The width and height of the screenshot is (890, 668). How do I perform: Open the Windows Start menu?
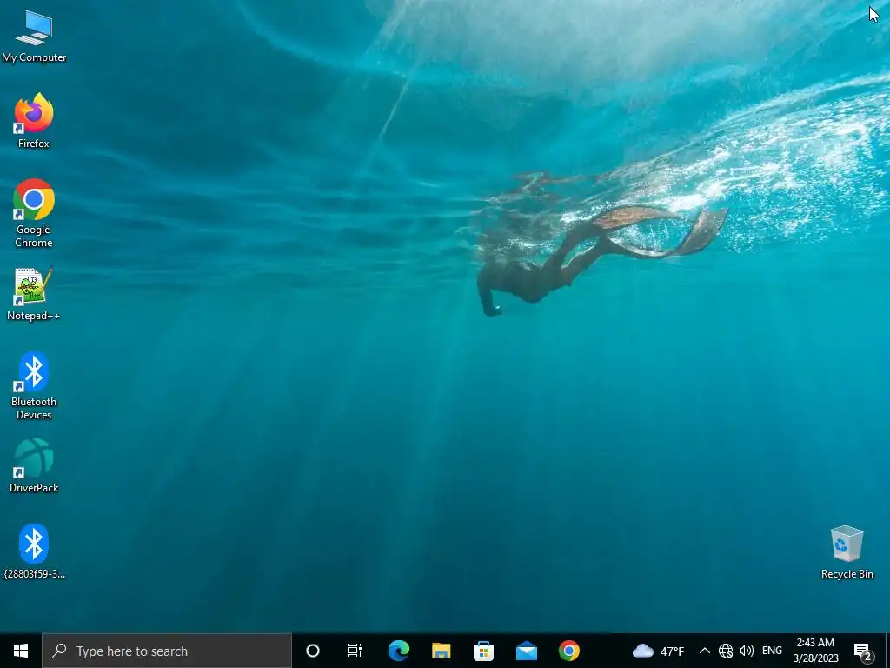pyautogui.click(x=21, y=651)
